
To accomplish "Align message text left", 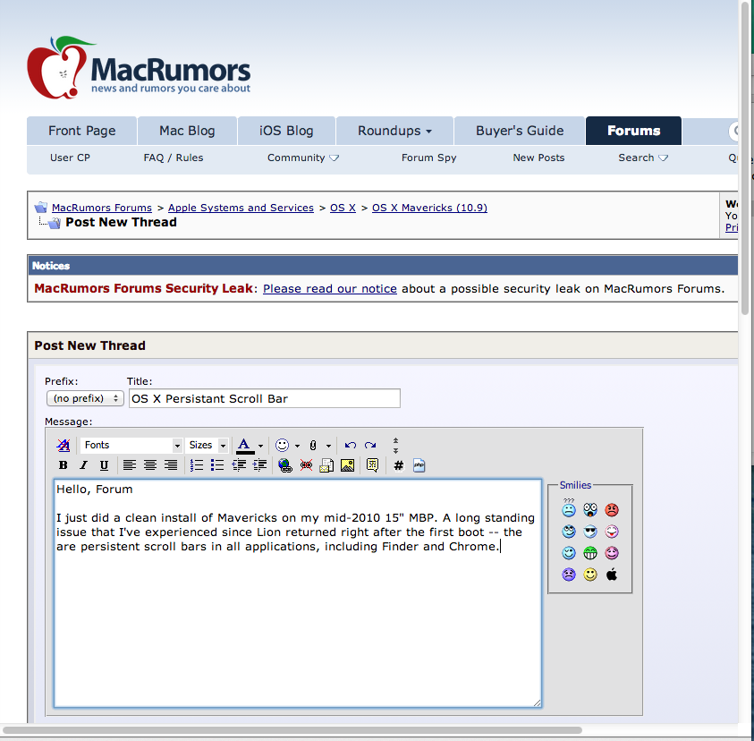I will click(130, 465).
